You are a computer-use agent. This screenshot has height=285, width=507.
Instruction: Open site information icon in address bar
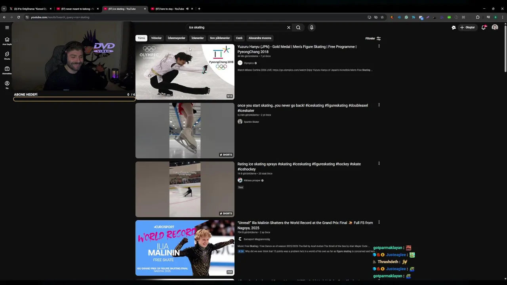(27, 17)
